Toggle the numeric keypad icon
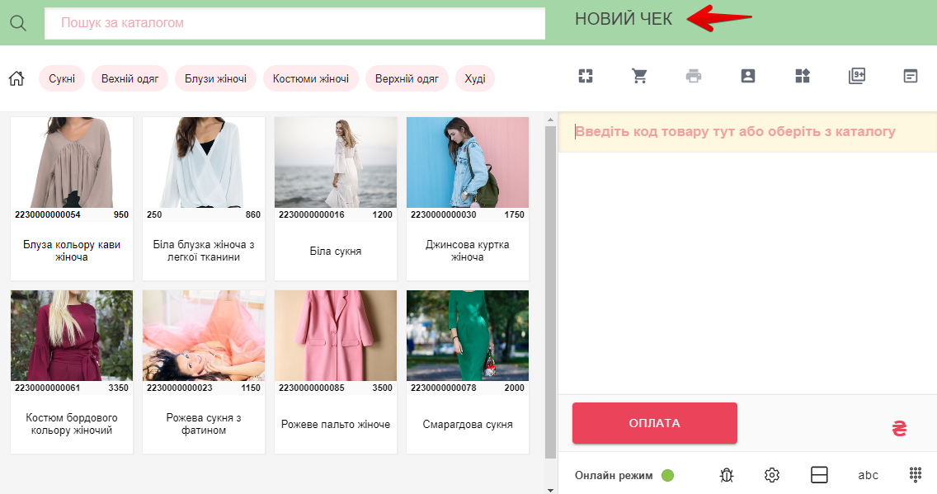Viewport: 937px width, 494px height. tap(915, 474)
